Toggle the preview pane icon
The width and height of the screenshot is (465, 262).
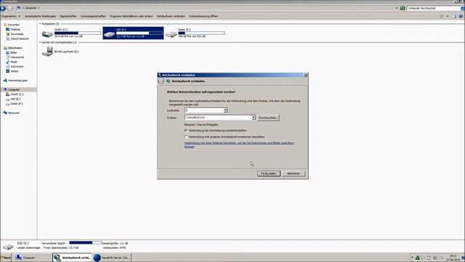(454, 16)
